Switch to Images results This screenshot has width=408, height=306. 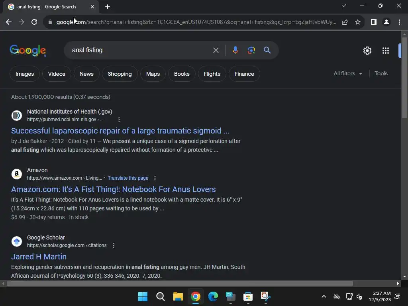click(25, 74)
